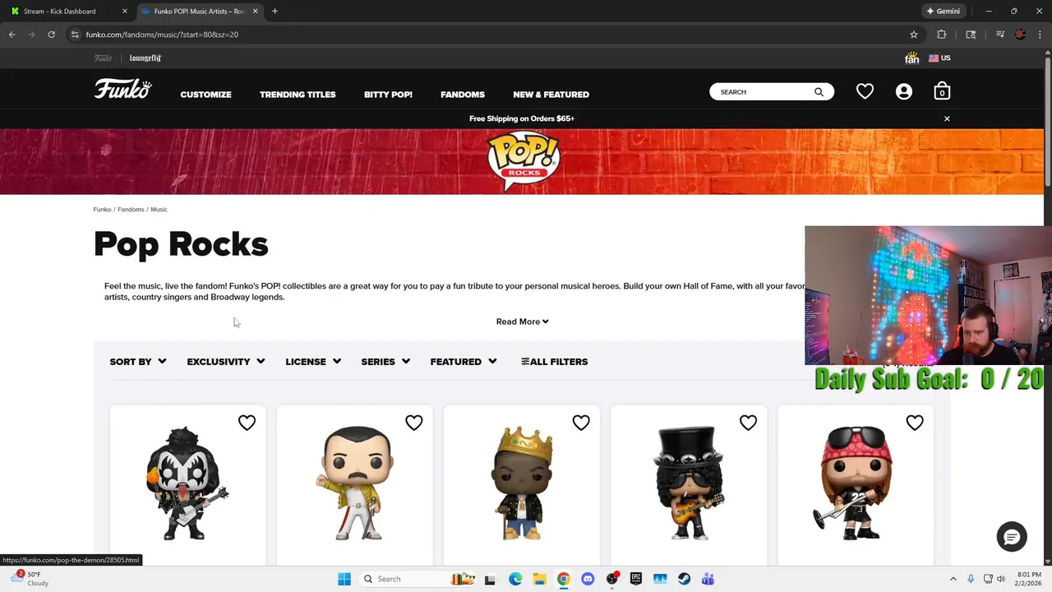Close the Funko POP! Music Artists tab
The height and width of the screenshot is (592, 1052).
click(255, 12)
